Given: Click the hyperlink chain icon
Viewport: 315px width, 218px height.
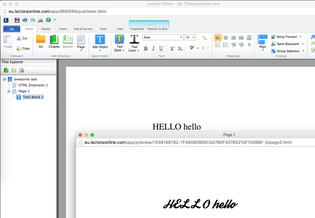Looking at the screenshot, I should [204, 38].
